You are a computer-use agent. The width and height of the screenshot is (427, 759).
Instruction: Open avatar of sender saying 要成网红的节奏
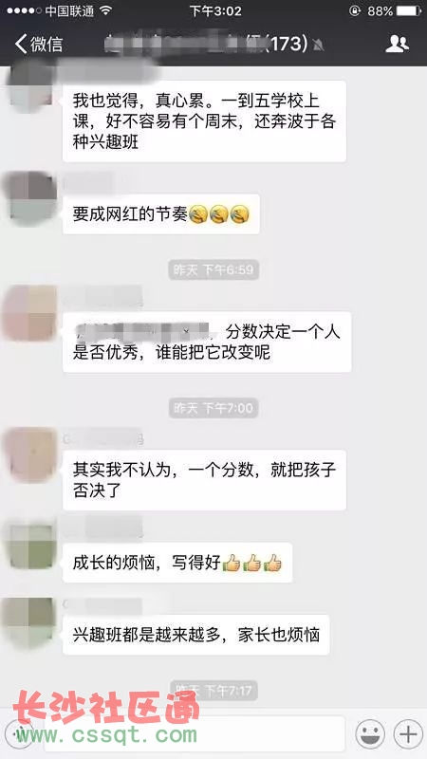[x=30, y=197]
